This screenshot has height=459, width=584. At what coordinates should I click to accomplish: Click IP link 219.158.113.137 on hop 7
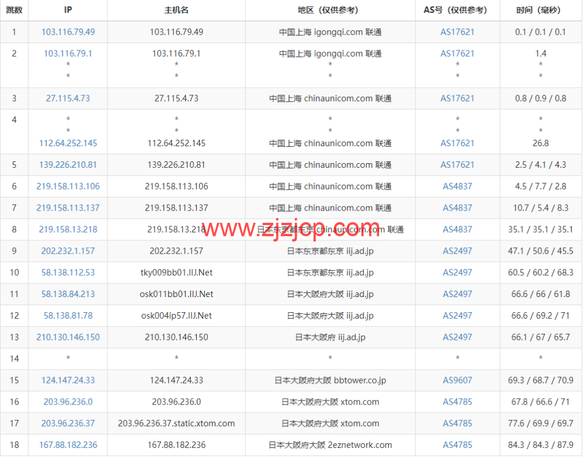(68, 208)
